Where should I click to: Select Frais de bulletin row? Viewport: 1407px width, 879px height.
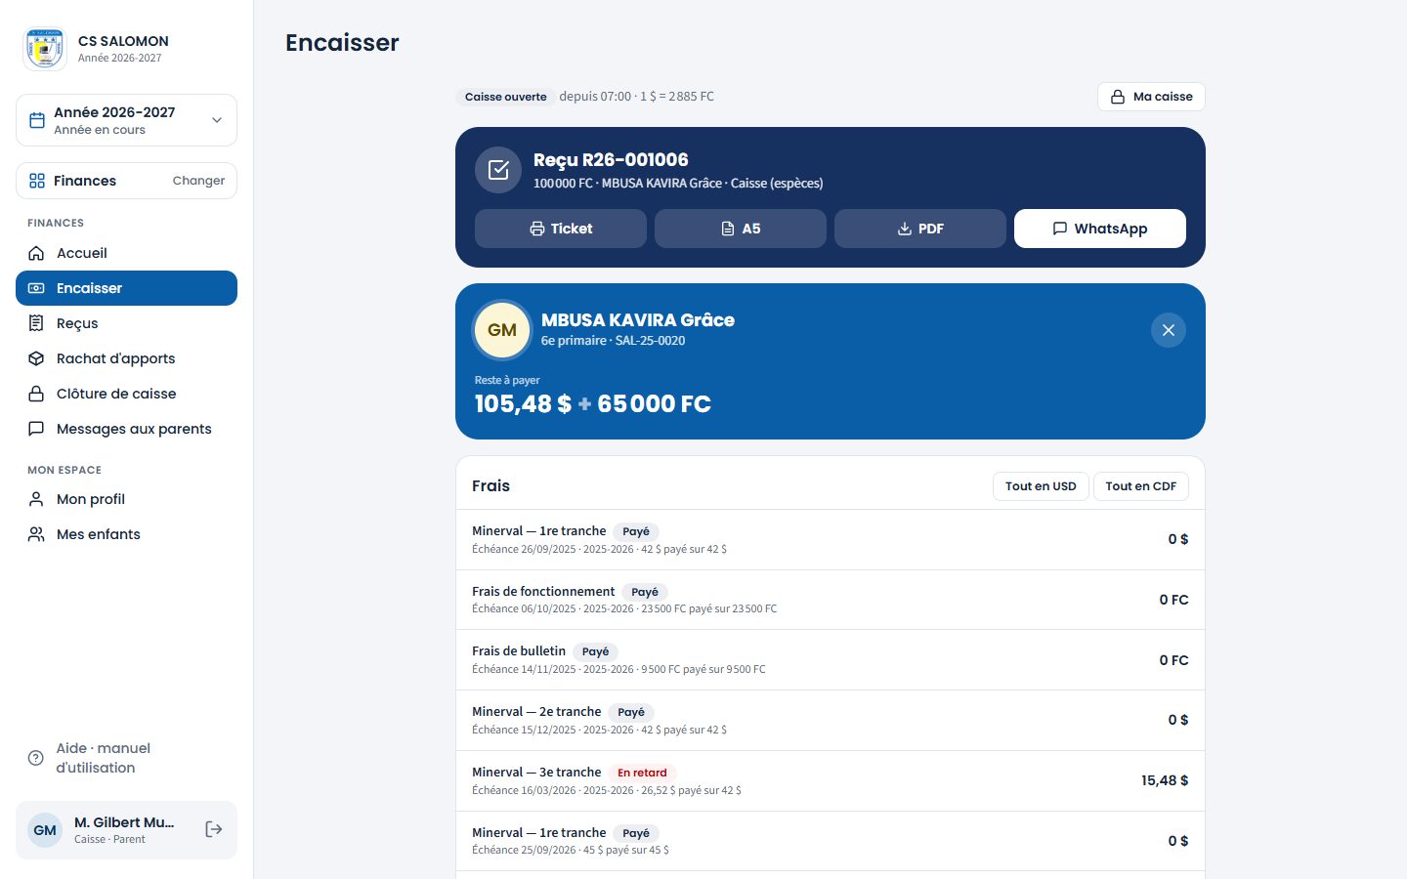pos(831,660)
